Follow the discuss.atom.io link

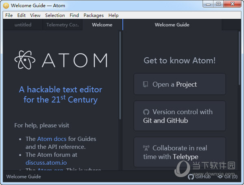[46, 163]
